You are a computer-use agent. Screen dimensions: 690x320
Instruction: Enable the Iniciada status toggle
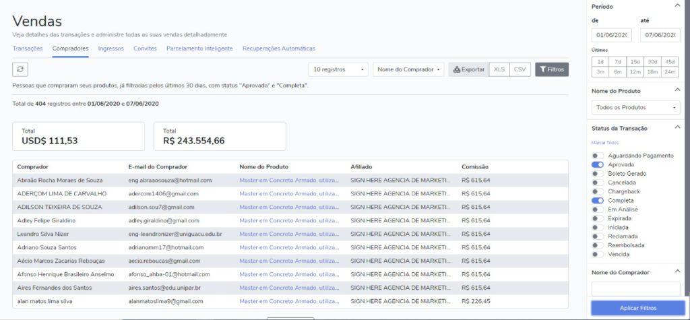[x=597, y=227]
